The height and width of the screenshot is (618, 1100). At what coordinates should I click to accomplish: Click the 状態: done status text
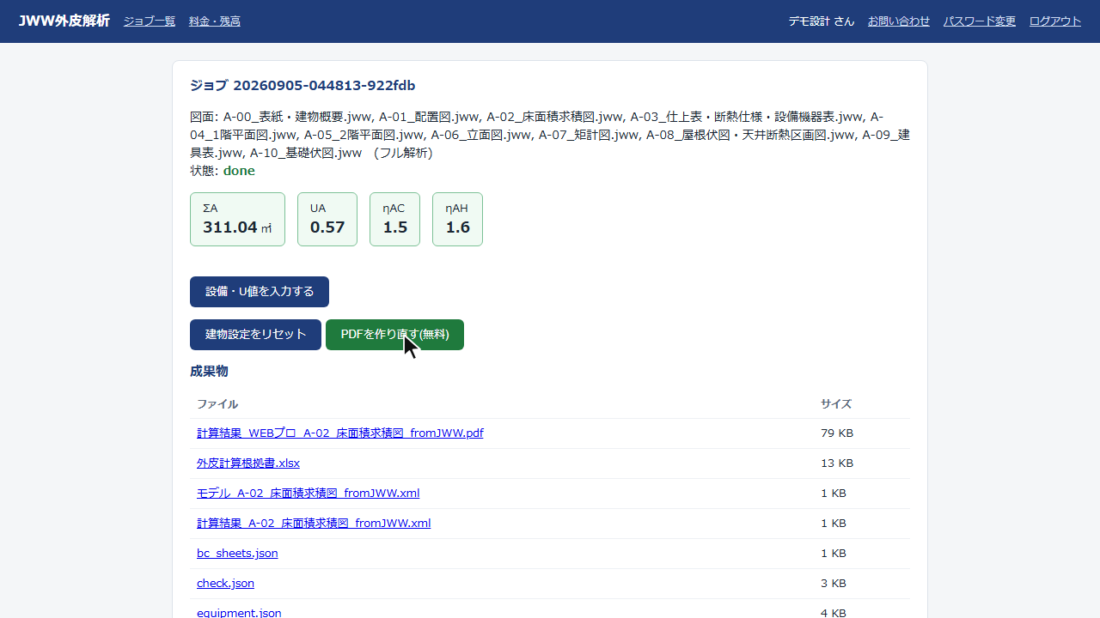pyautogui.click(x=223, y=171)
